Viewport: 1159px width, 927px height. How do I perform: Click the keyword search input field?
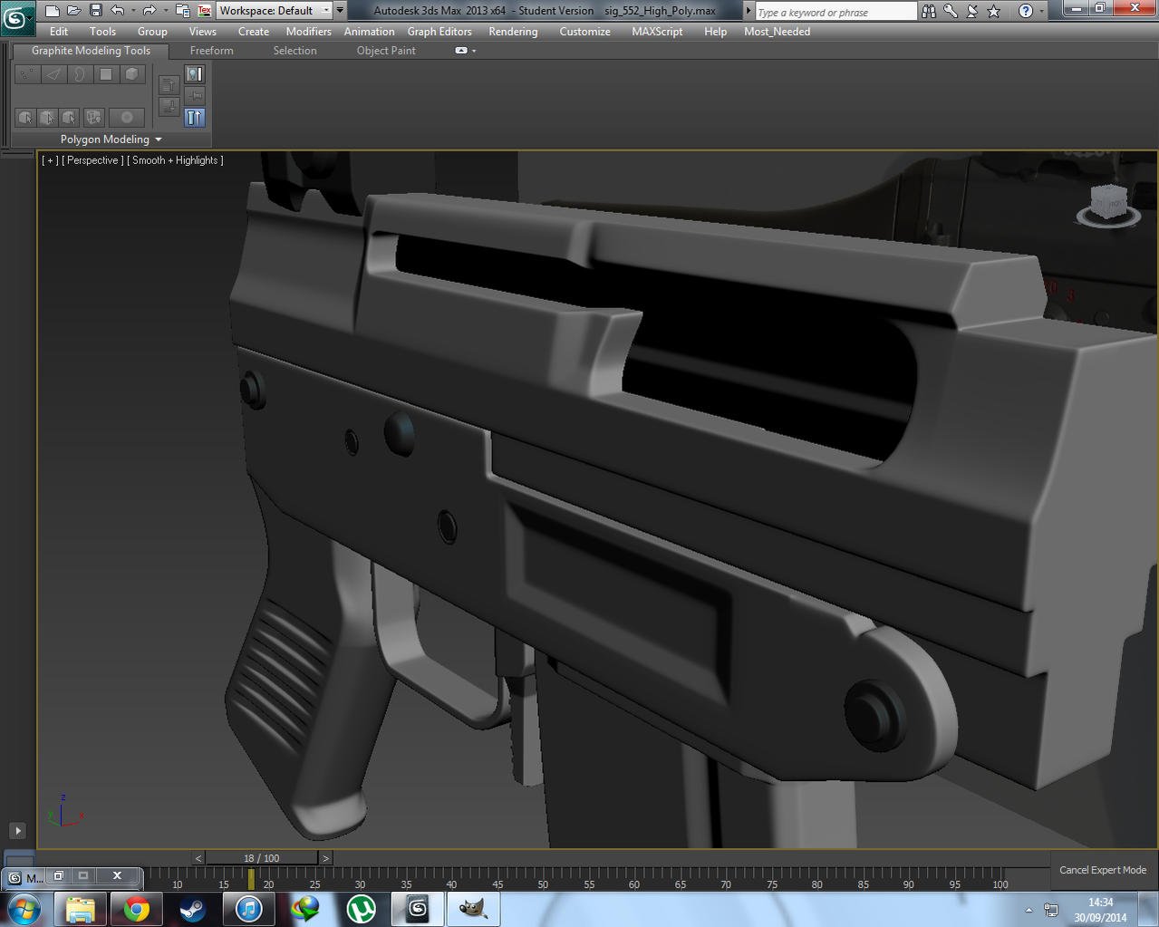point(834,11)
